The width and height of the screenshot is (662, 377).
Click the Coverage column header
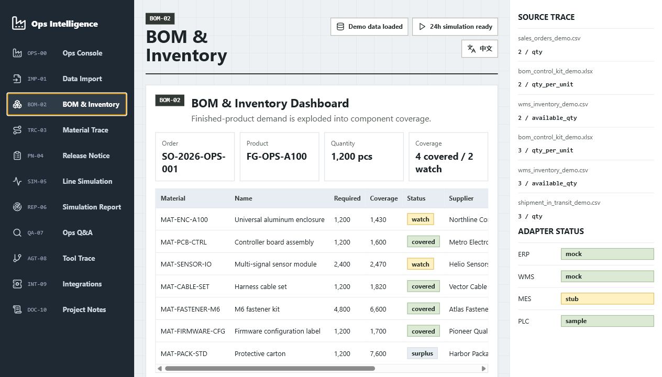384,198
